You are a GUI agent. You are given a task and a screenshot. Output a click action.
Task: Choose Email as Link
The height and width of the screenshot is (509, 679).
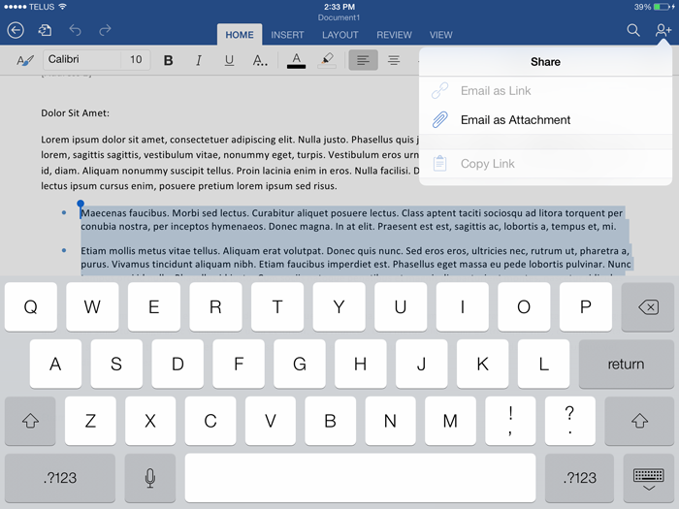545,91
